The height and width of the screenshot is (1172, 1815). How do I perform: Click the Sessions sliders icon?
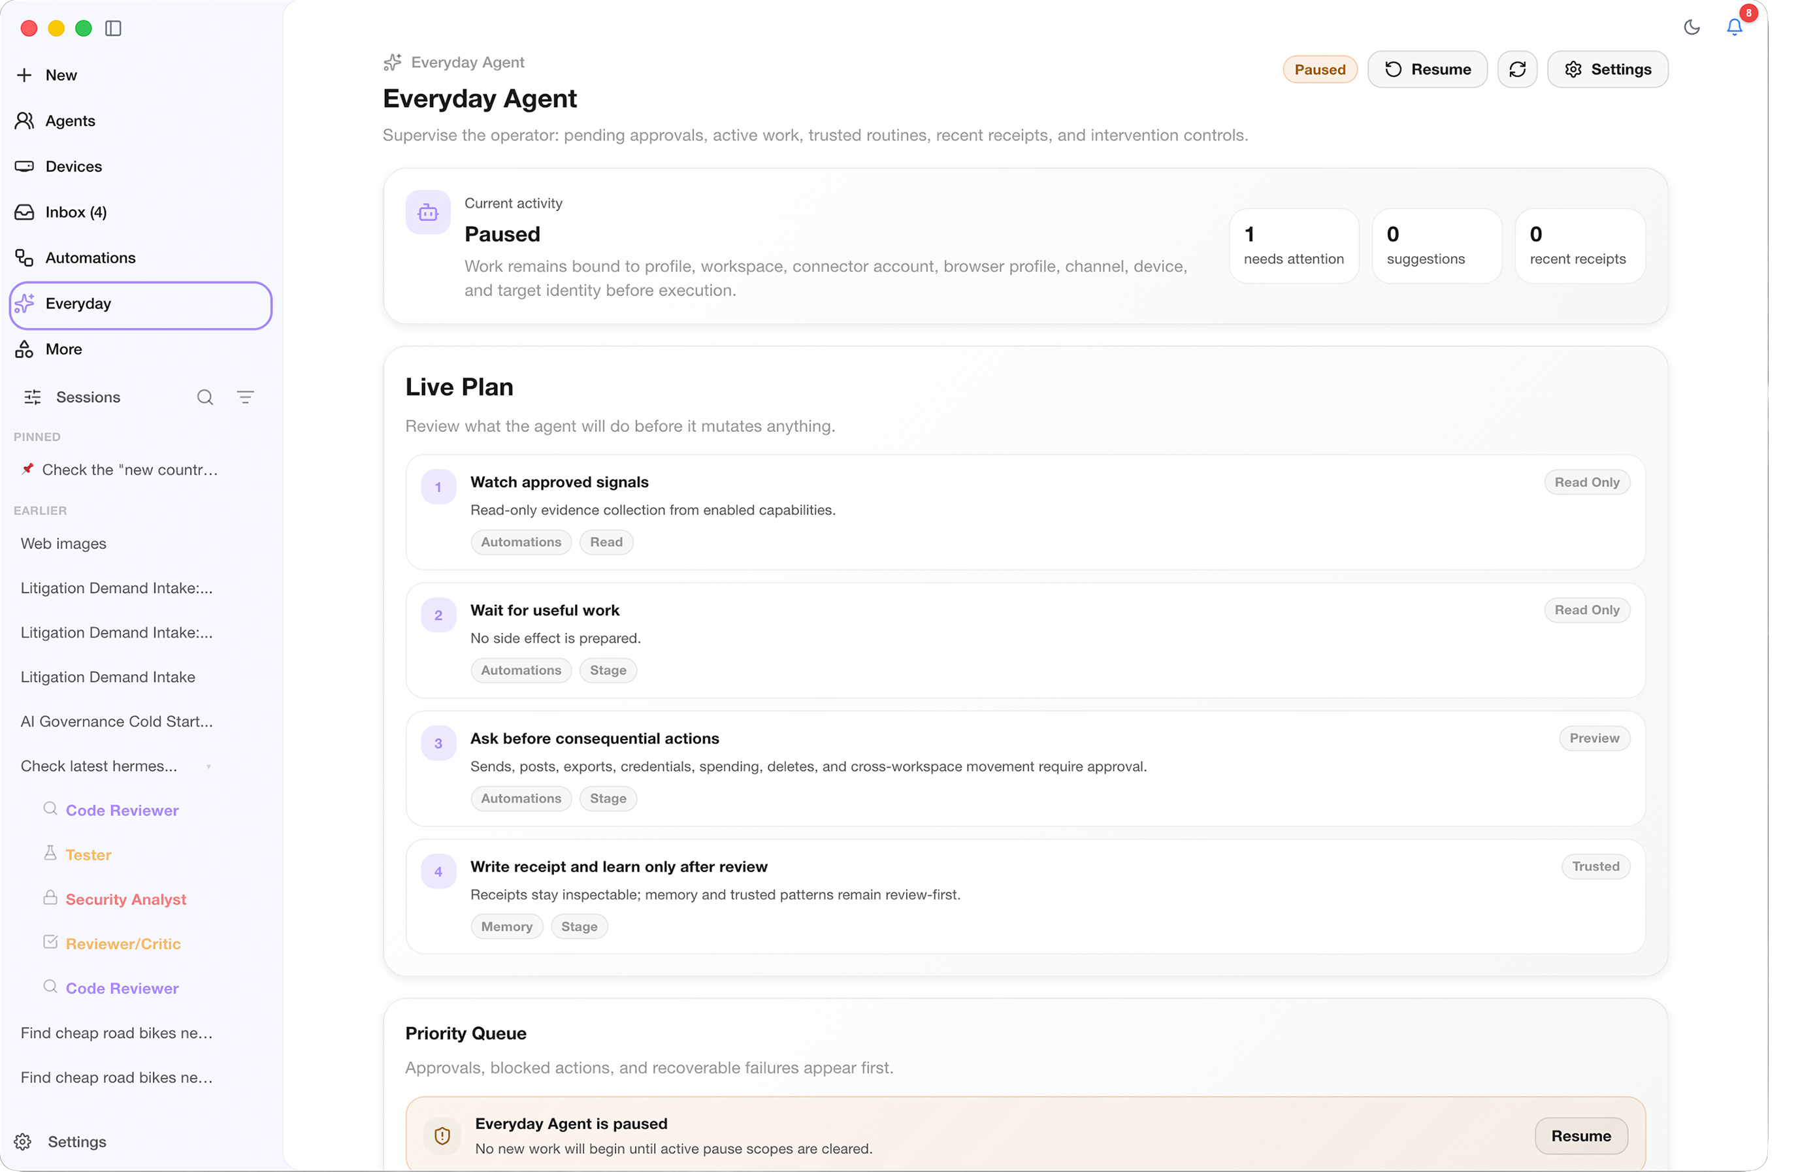(33, 397)
